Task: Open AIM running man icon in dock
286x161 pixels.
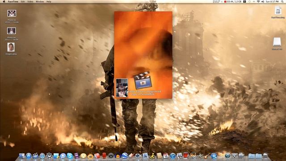Action: [x=152, y=156]
